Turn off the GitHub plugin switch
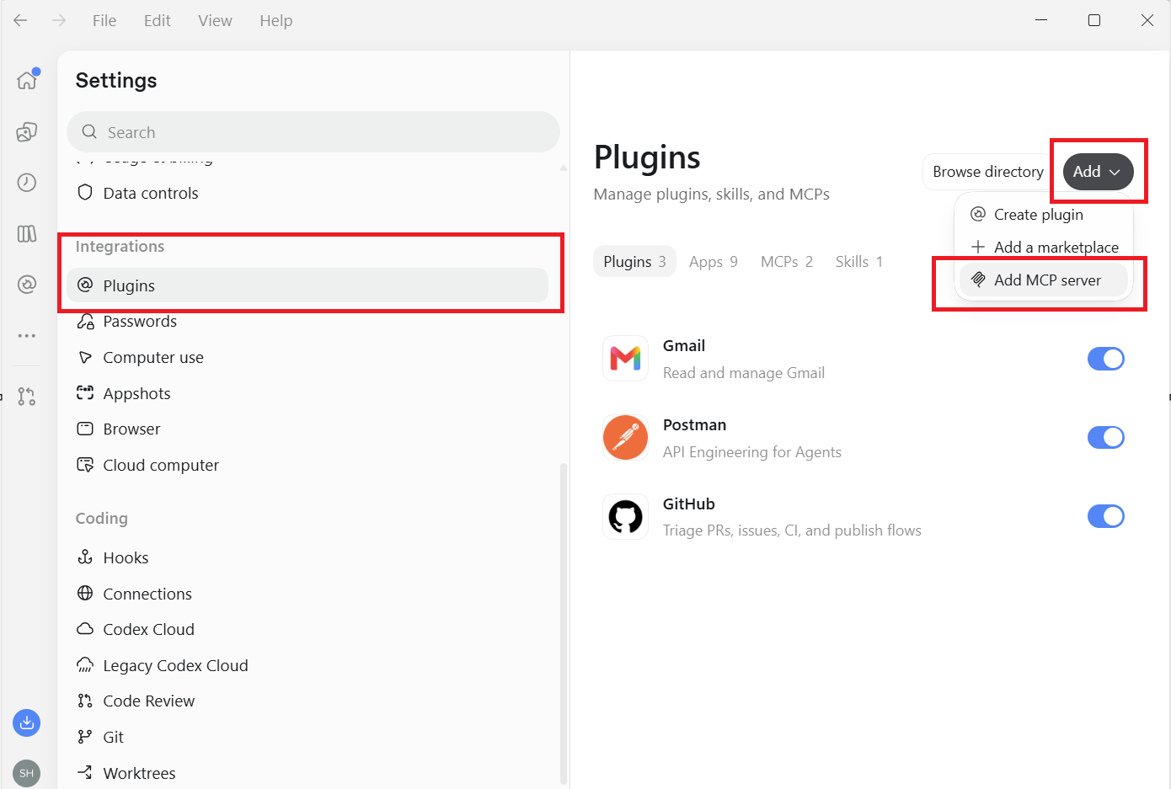The width and height of the screenshot is (1171, 789). tap(1106, 516)
